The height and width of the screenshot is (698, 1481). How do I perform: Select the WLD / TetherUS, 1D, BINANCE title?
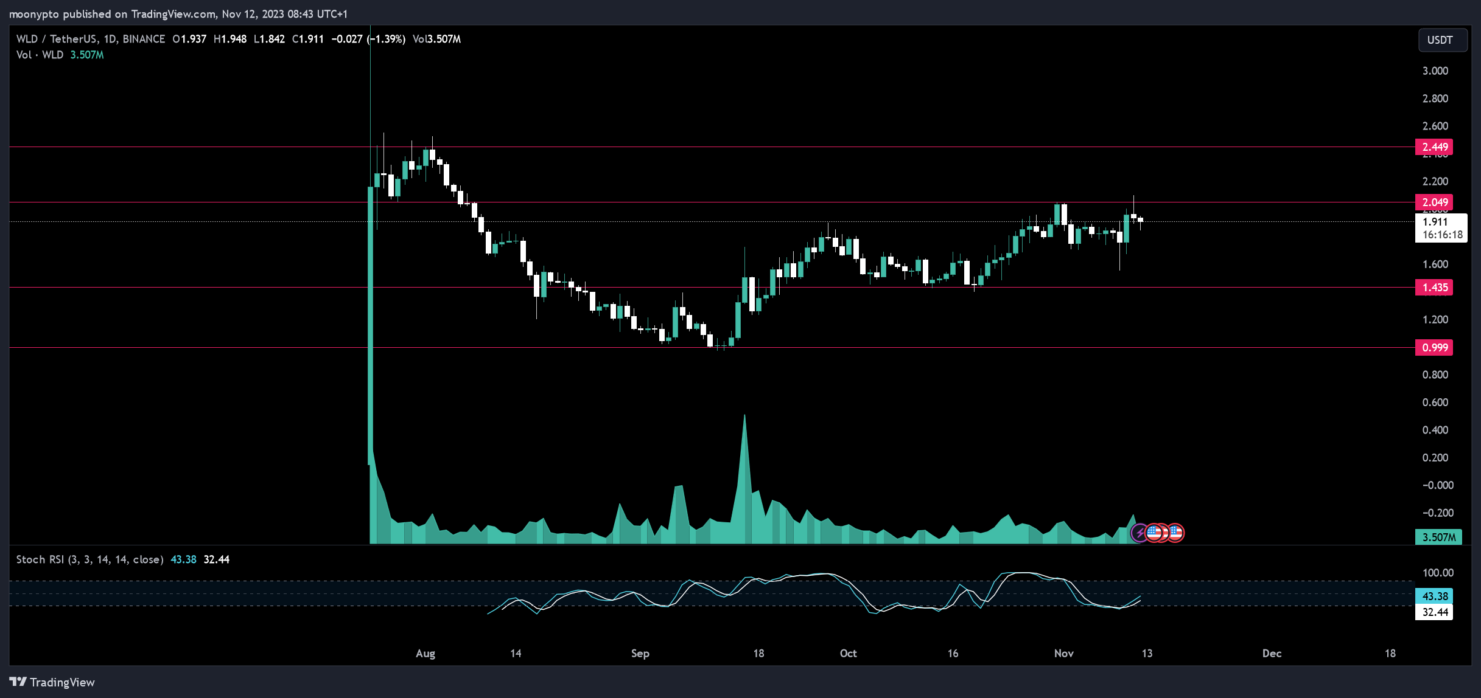[91, 39]
